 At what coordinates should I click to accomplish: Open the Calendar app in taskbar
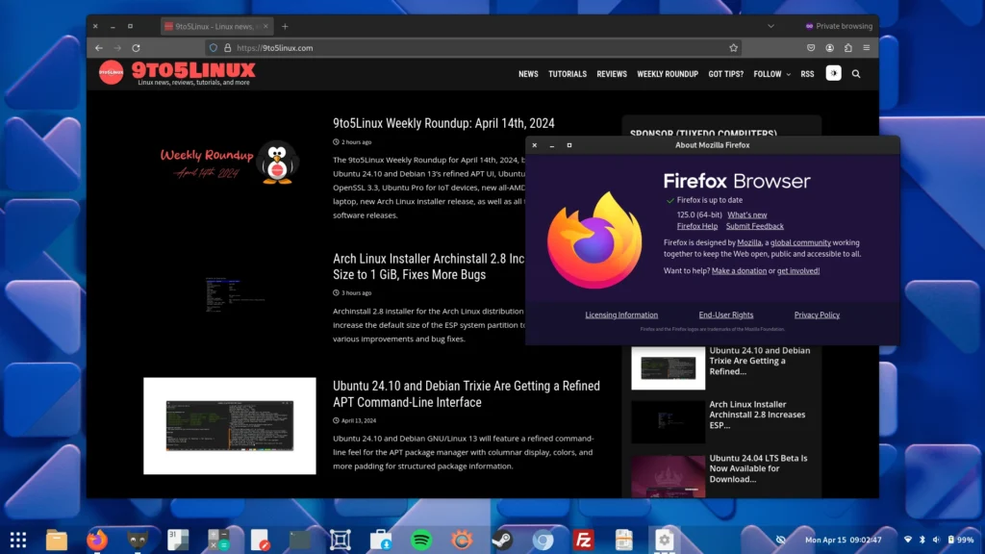(x=178, y=540)
